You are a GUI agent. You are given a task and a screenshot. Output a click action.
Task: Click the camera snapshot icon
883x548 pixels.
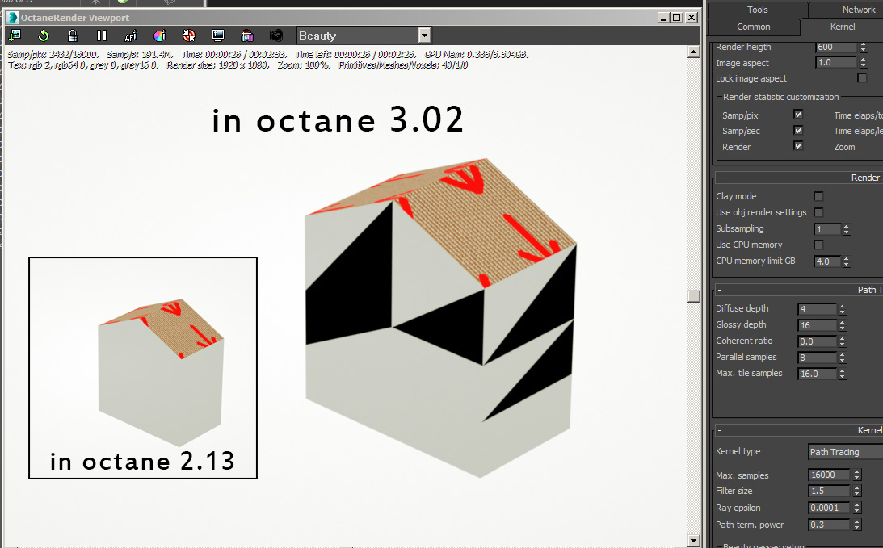[x=276, y=36]
